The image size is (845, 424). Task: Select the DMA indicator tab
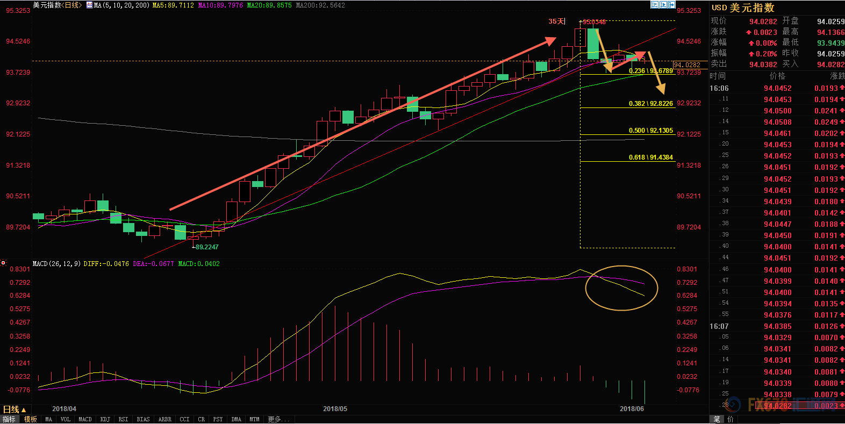coord(236,419)
